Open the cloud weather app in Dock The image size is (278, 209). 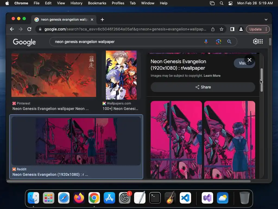[223, 198]
